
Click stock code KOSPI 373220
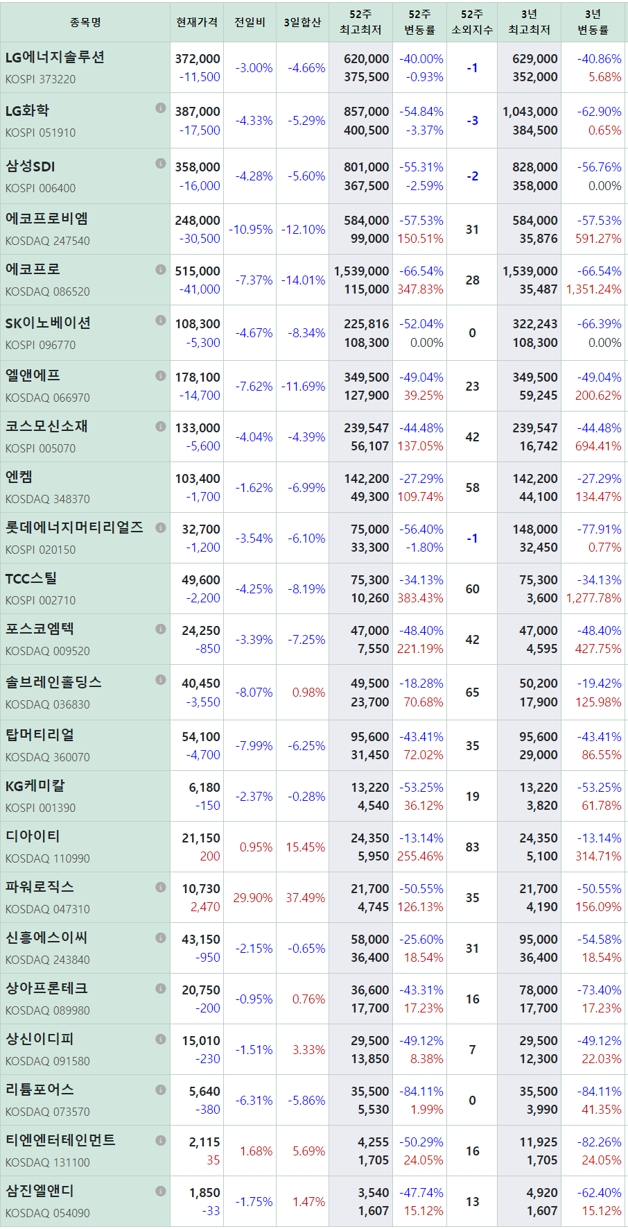point(40,79)
